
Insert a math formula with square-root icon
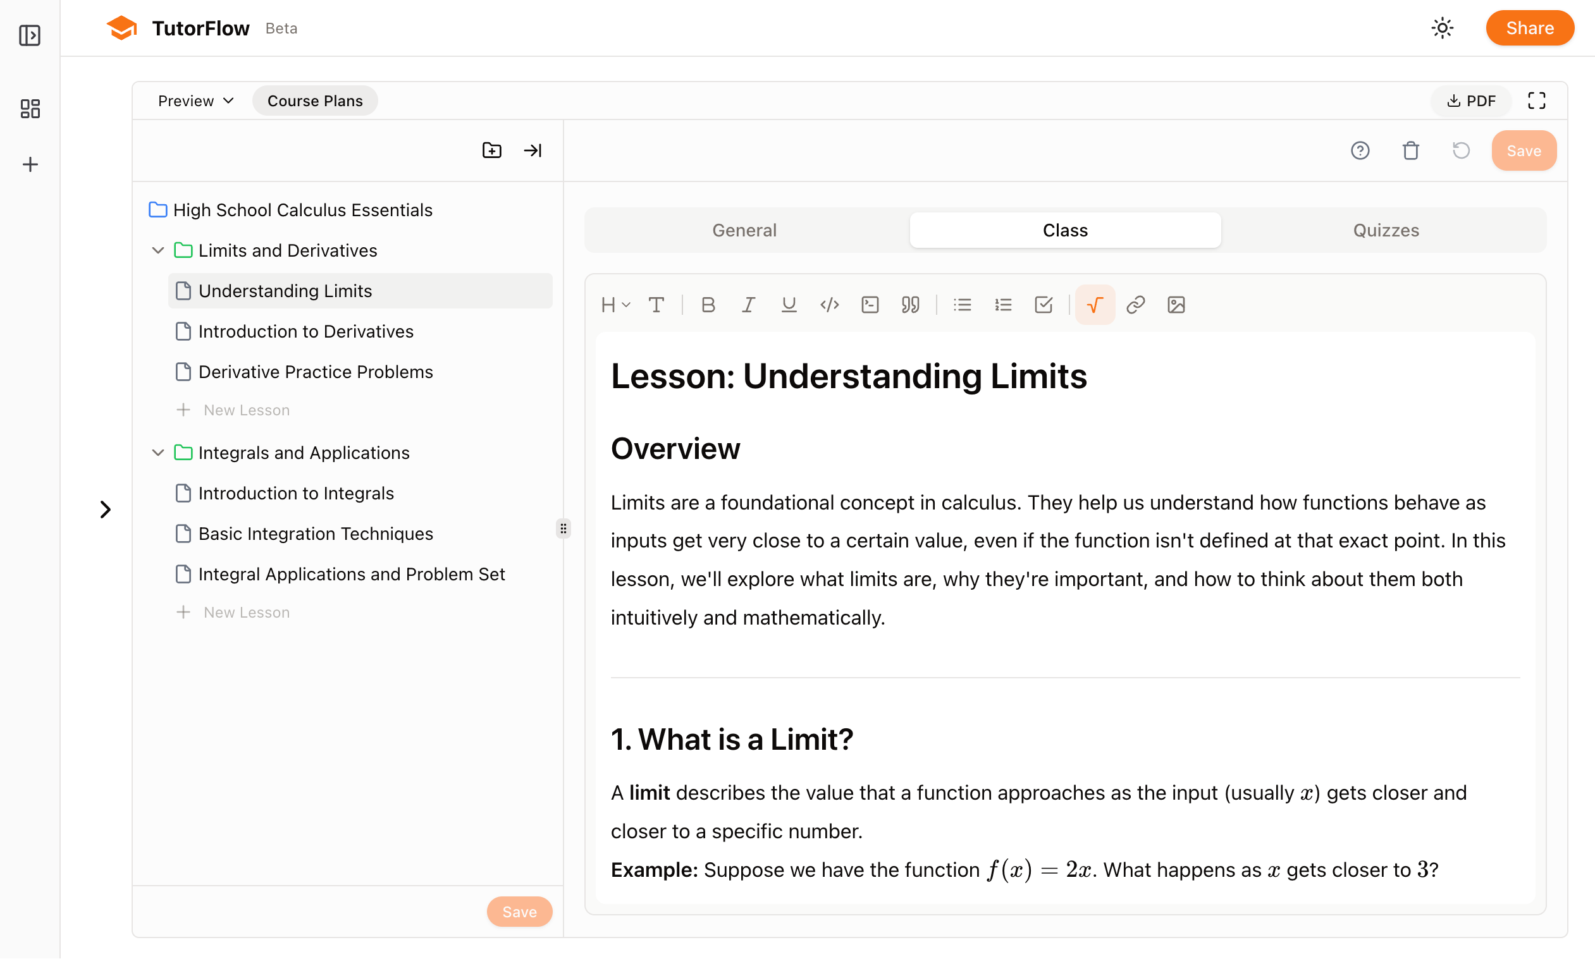1094,304
